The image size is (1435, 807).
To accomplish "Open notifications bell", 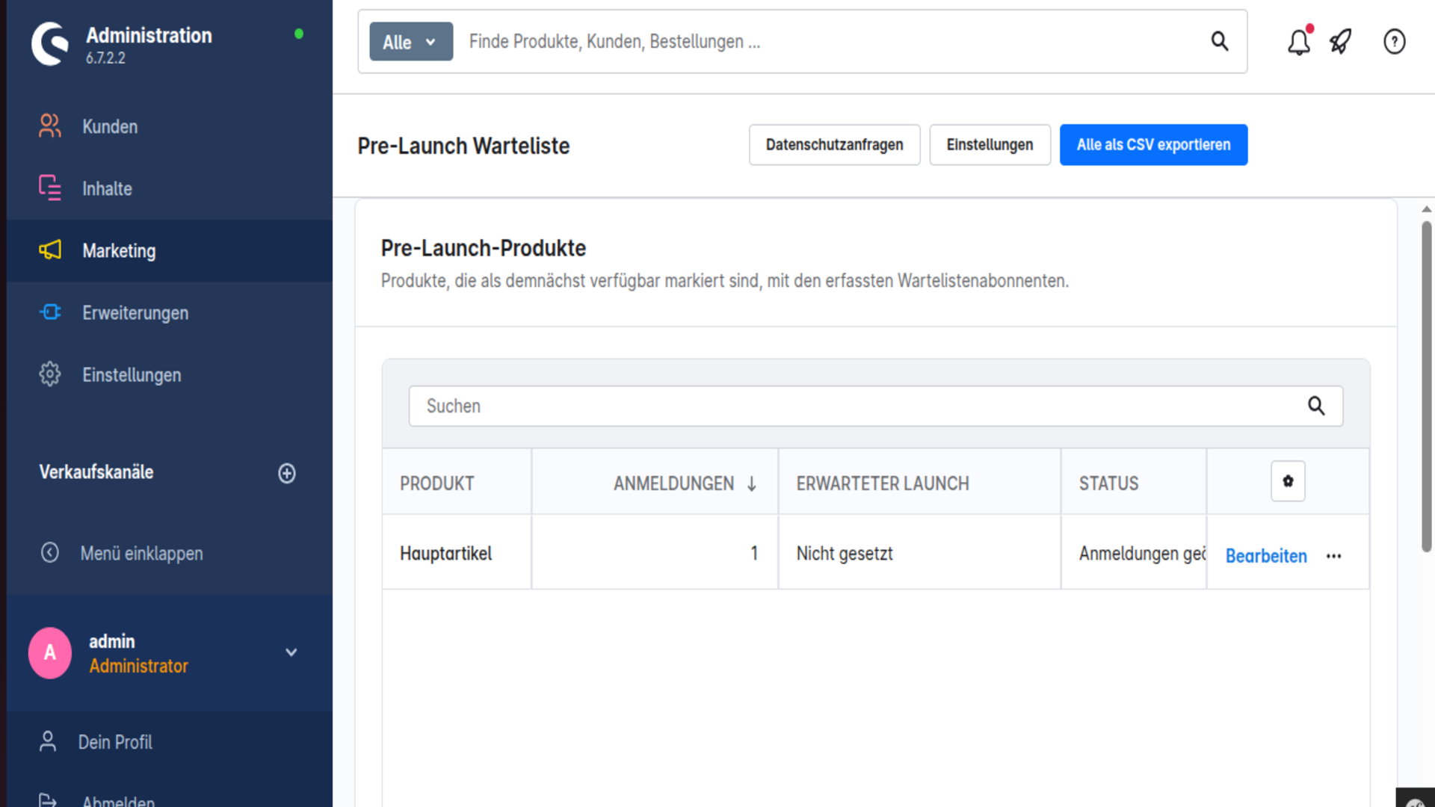I will [x=1299, y=42].
